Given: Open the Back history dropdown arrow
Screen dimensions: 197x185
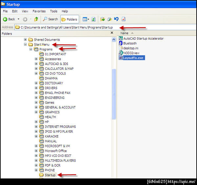Looking at the screenshot, I should click(x=18, y=19).
